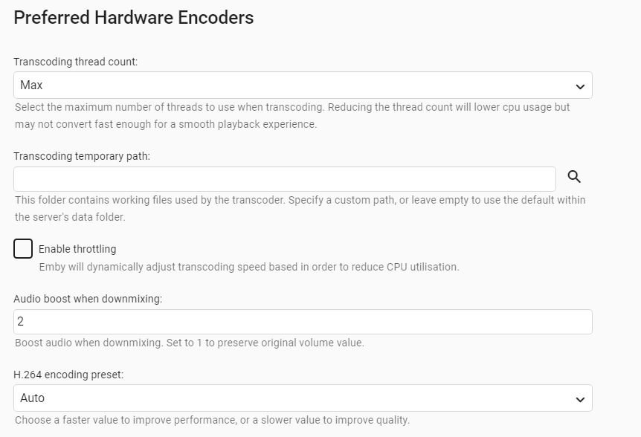The height and width of the screenshot is (437, 641).
Task: Enable the throttling checkbox
Action: pos(23,249)
